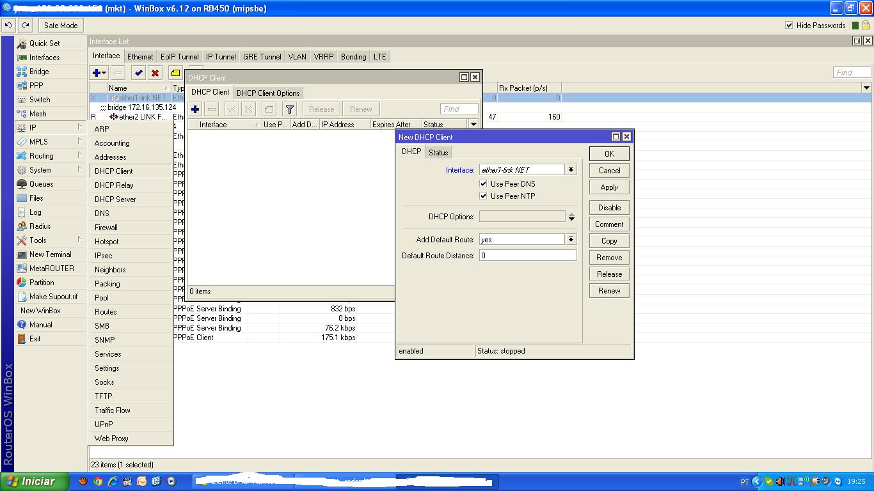The width and height of the screenshot is (874, 491).
Task: Open the Interfaces menu icon
Action: click(22, 58)
